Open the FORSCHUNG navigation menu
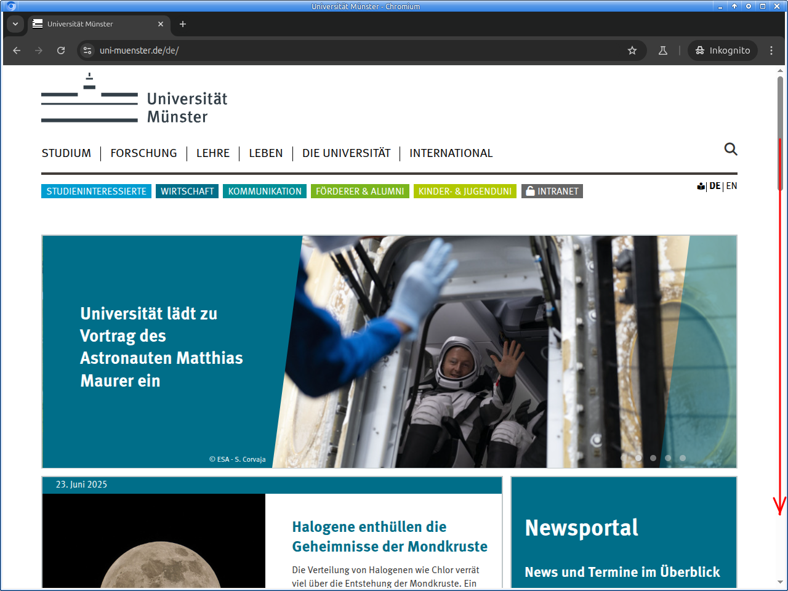788x591 pixels. (143, 153)
